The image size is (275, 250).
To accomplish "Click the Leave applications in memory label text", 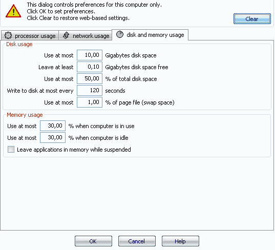I will click(74, 150).
